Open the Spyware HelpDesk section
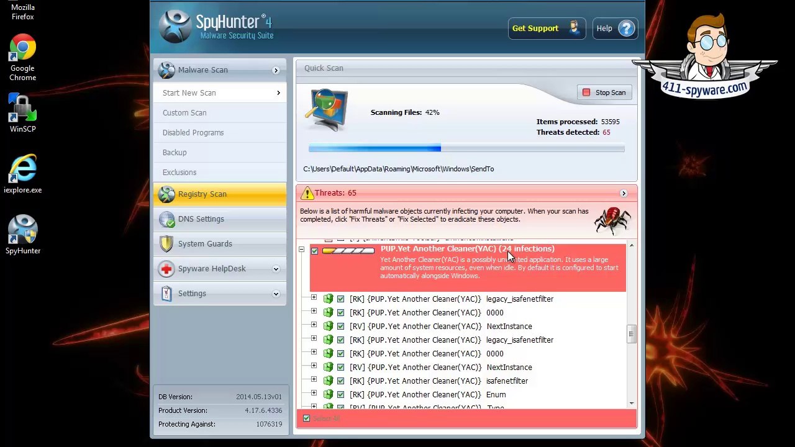The width and height of the screenshot is (795, 447). (220, 269)
